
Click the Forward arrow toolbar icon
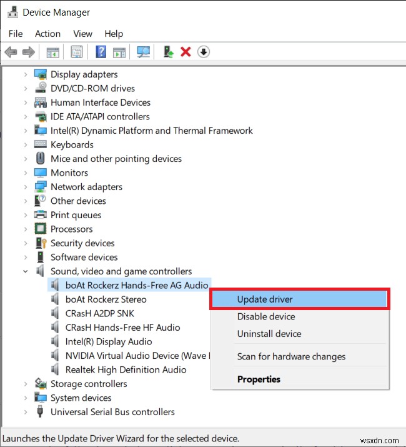29,52
